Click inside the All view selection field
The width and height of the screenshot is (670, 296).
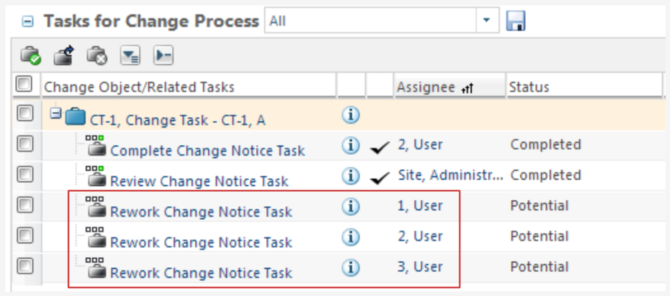[x=371, y=21]
